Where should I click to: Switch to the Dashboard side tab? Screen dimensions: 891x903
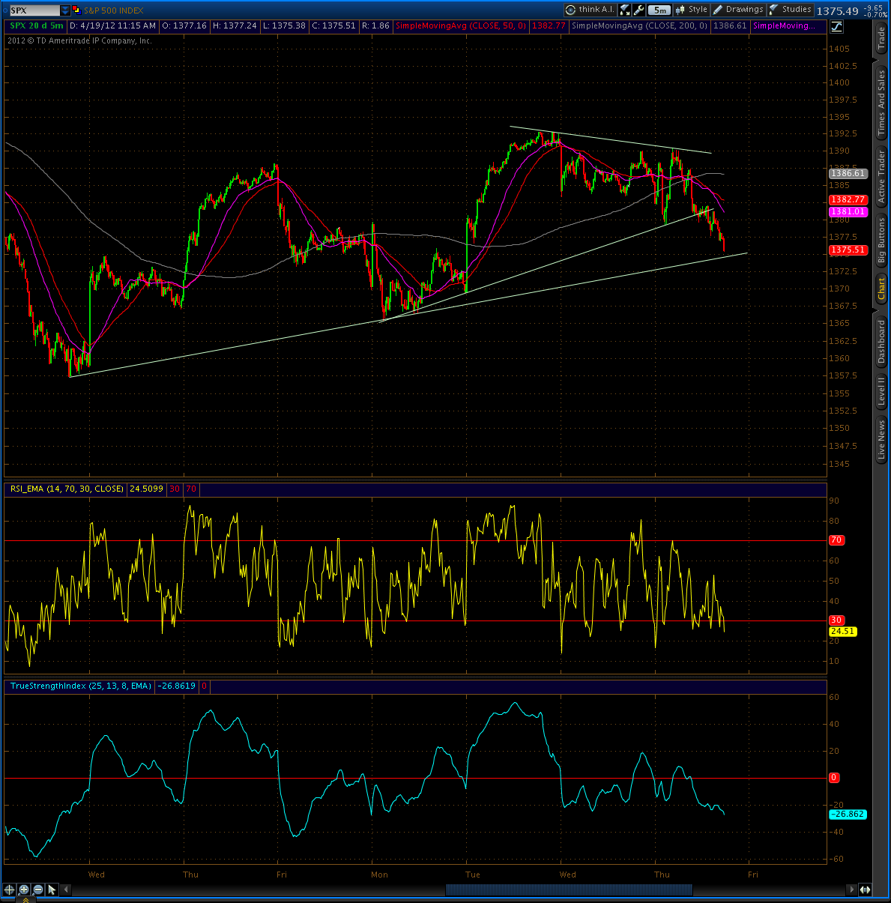881,342
